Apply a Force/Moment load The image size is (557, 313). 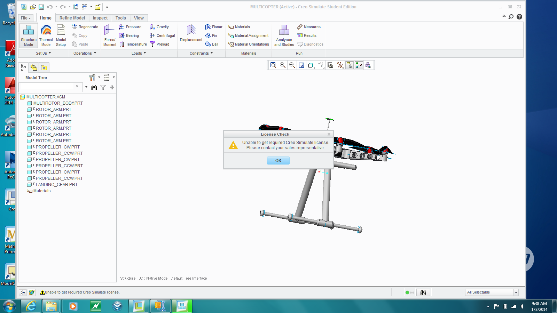coord(110,35)
